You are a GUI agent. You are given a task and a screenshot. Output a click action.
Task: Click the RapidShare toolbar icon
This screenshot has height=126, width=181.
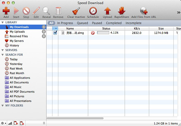tap(122, 11)
